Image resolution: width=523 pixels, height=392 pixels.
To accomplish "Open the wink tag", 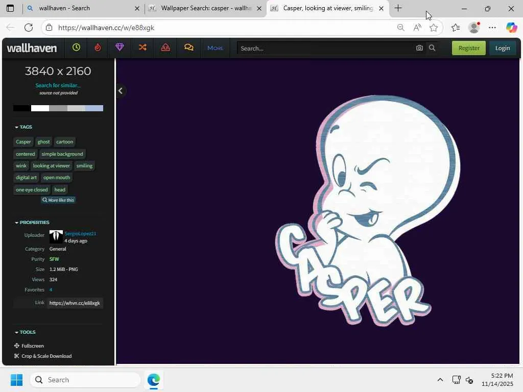I will click(x=21, y=166).
